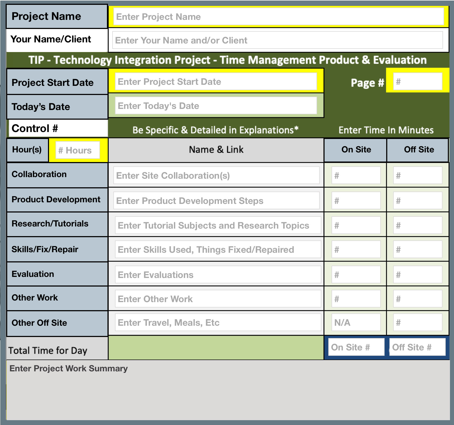
Task: Select the Enter Today's Date field
Action: click(x=216, y=105)
